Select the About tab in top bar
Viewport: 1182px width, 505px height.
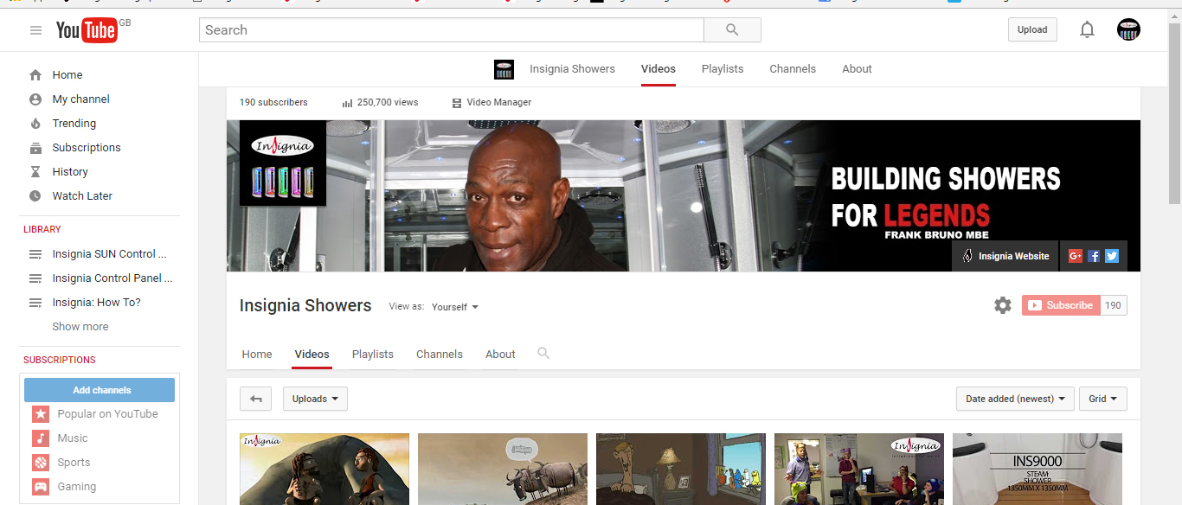[x=858, y=69]
